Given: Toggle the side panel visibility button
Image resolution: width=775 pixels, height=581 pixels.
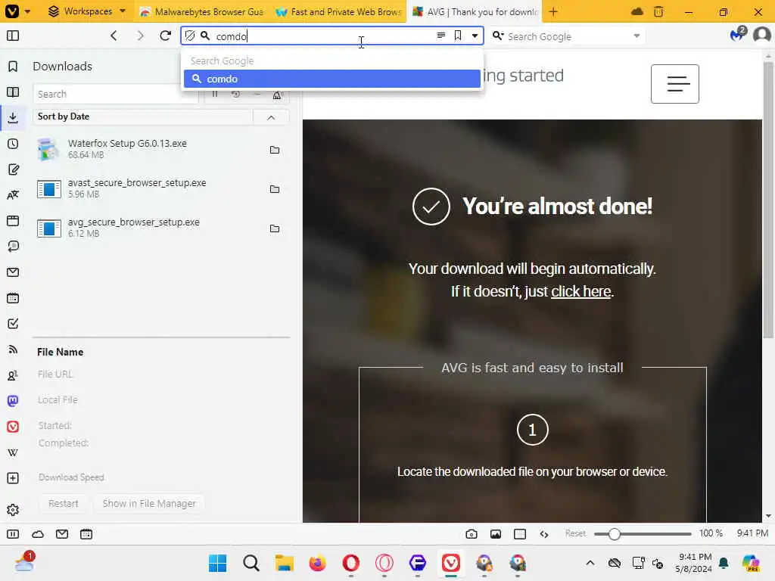Looking at the screenshot, I should 13,36.
